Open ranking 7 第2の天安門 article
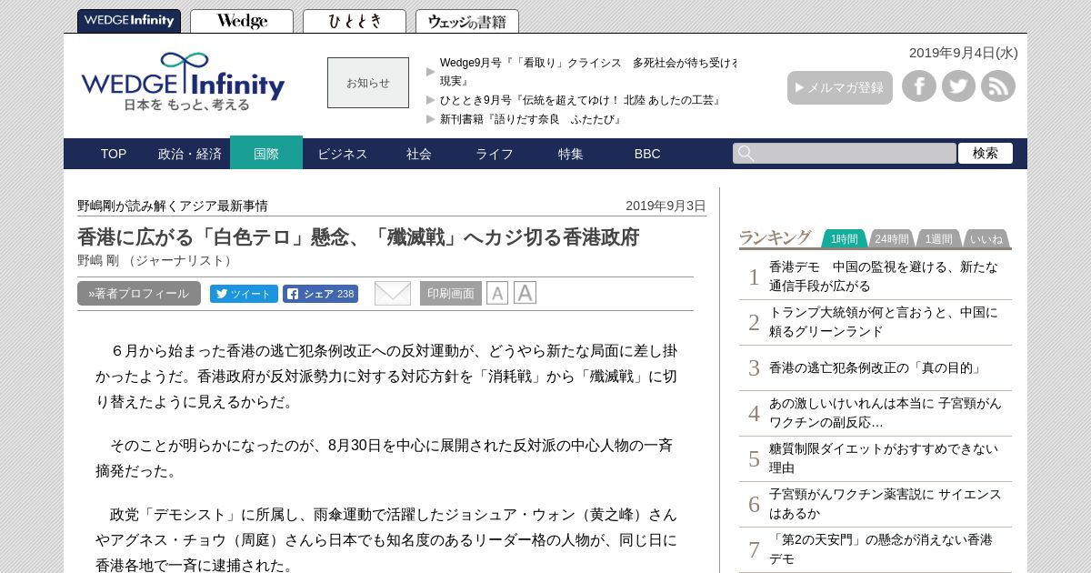This screenshot has height=573, width=1091. click(881, 549)
